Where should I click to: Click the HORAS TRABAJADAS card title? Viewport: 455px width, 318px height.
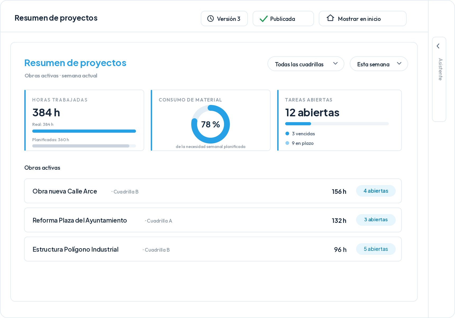pyautogui.click(x=60, y=100)
